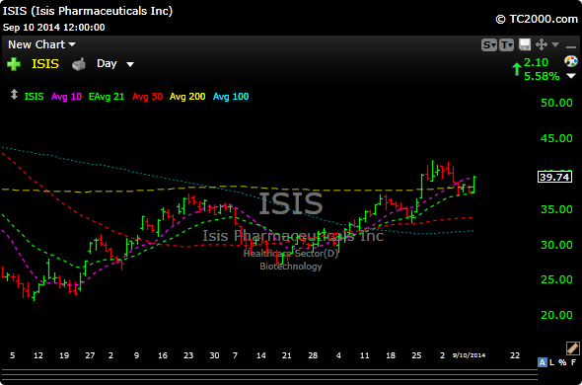This screenshot has width=582, height=385.
Task: Open the New Chart dropdown
Action: coord(41,44)
